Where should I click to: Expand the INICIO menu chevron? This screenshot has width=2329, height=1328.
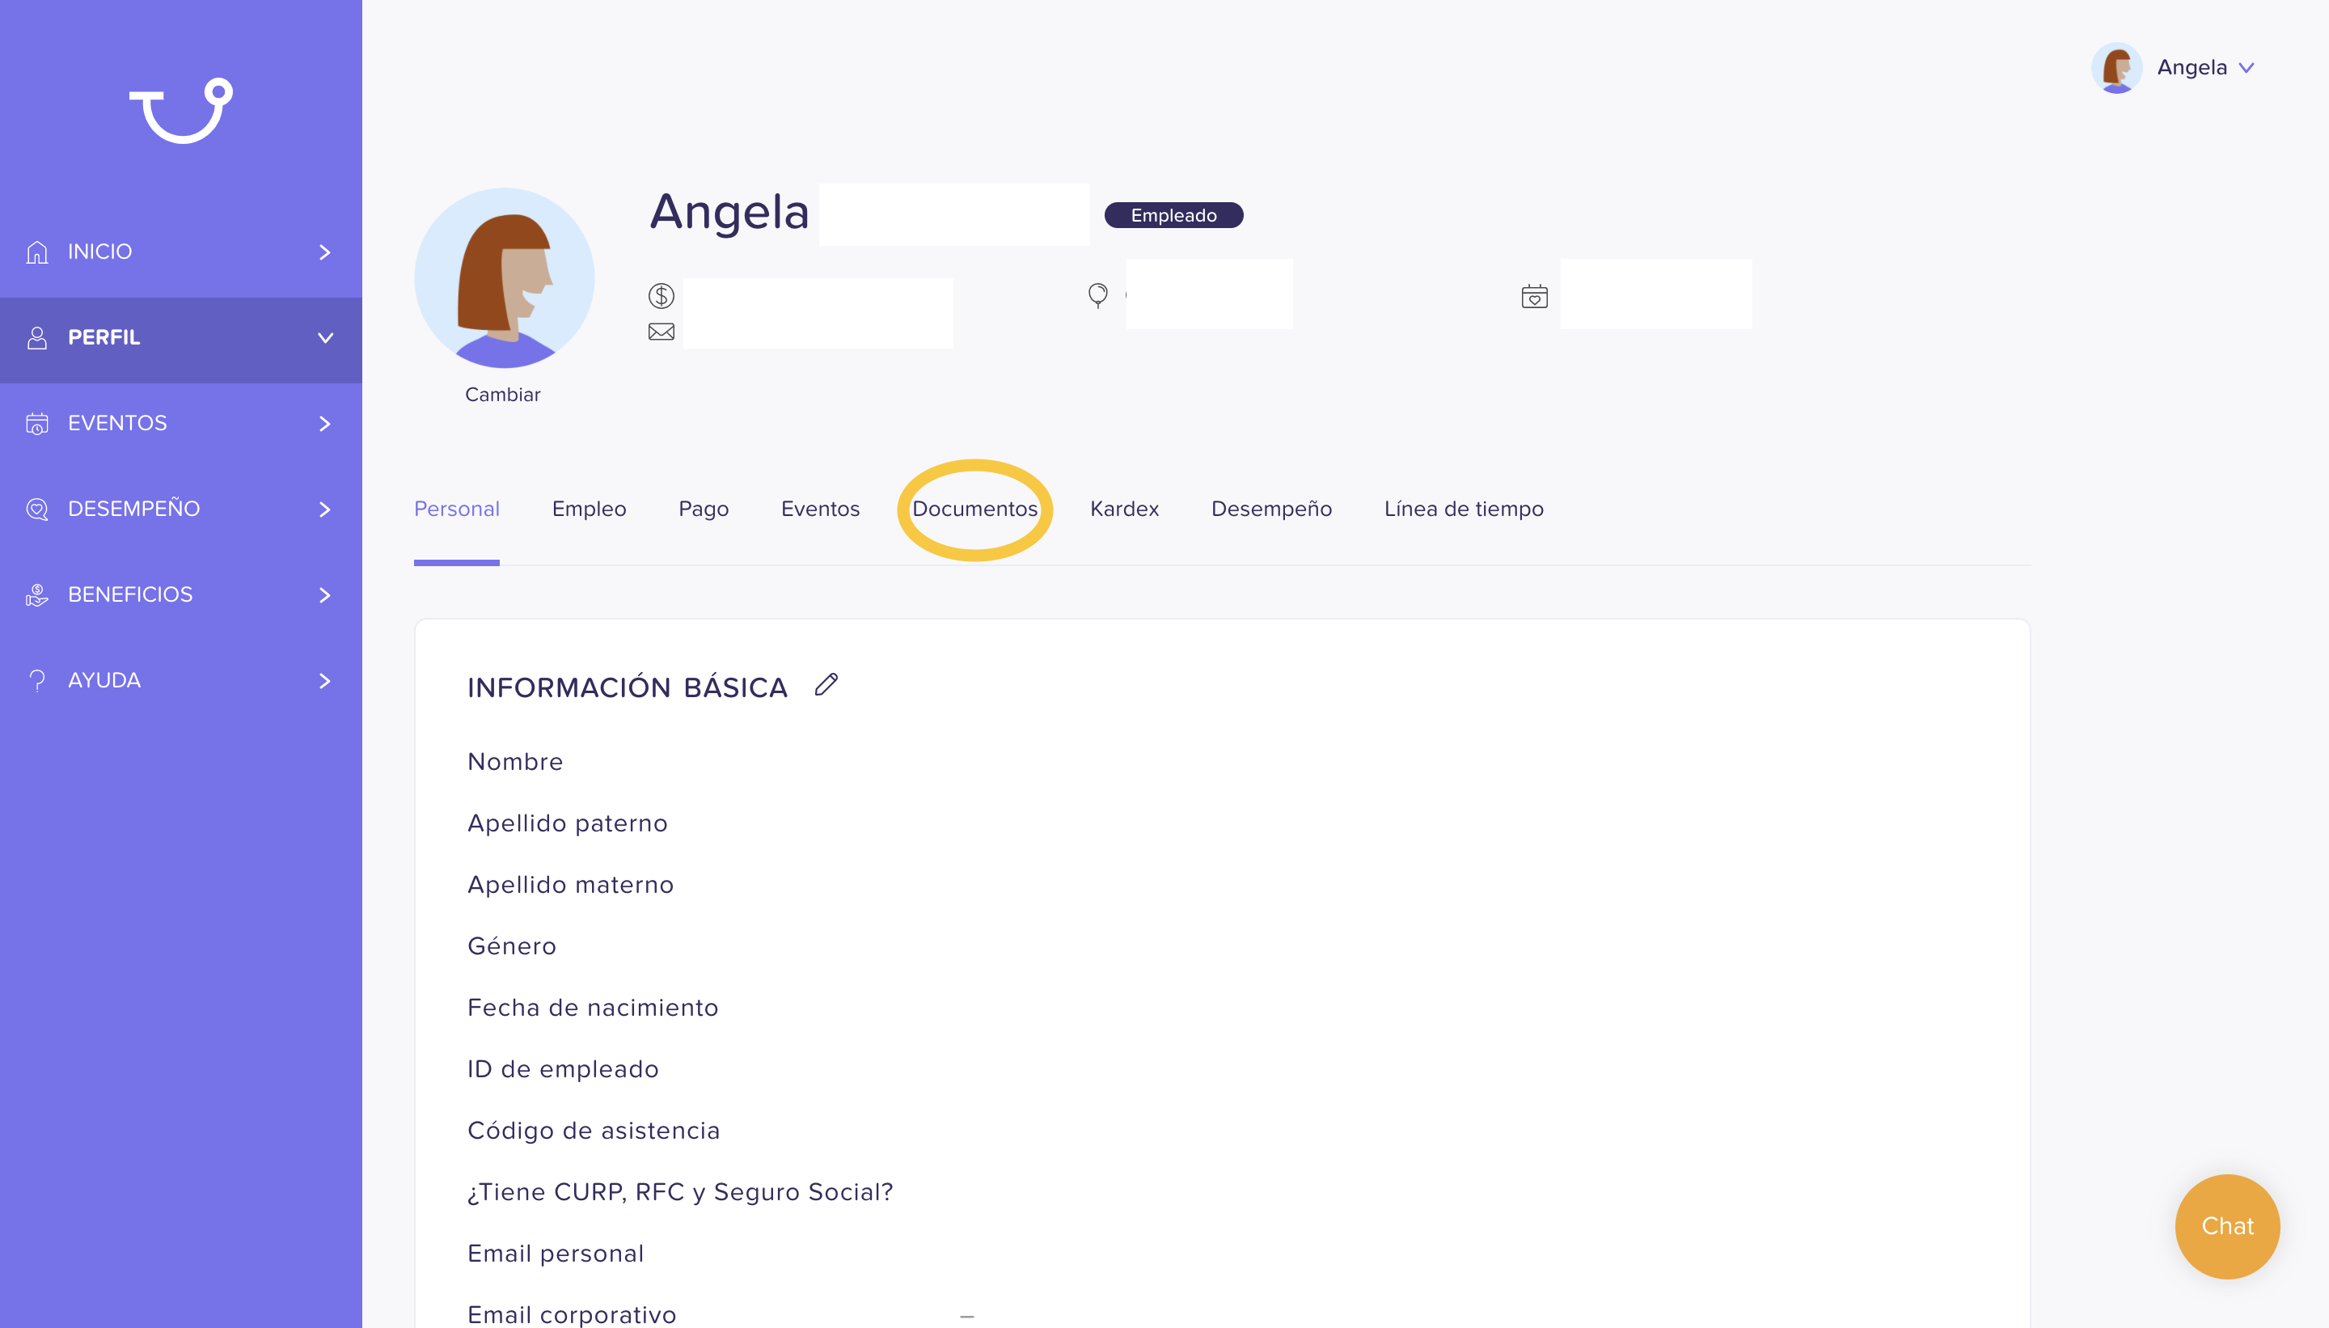324,252
